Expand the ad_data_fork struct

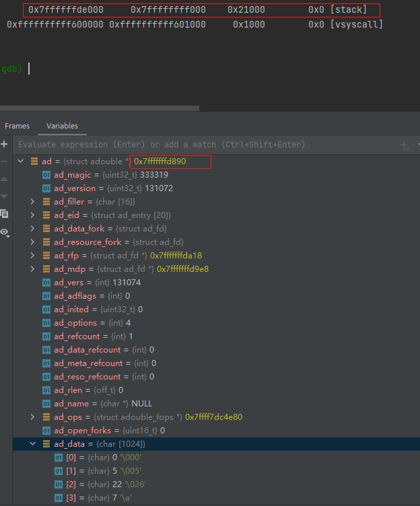[32, 229]
